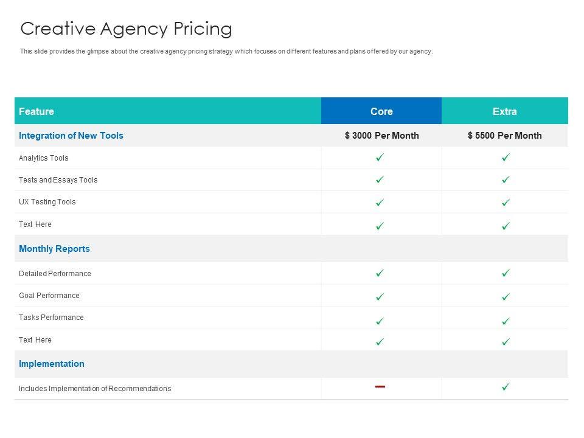The image size is (584, 438).
Task: Select the Monthly Reports section heading
Action: click(55, 249)
